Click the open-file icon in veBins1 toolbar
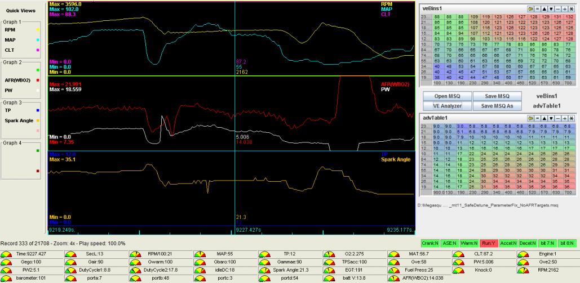 [530, 10]
